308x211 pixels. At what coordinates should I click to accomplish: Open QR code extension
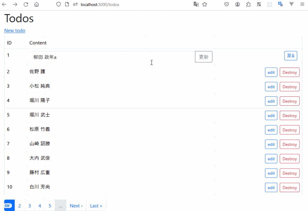[259, 4]
